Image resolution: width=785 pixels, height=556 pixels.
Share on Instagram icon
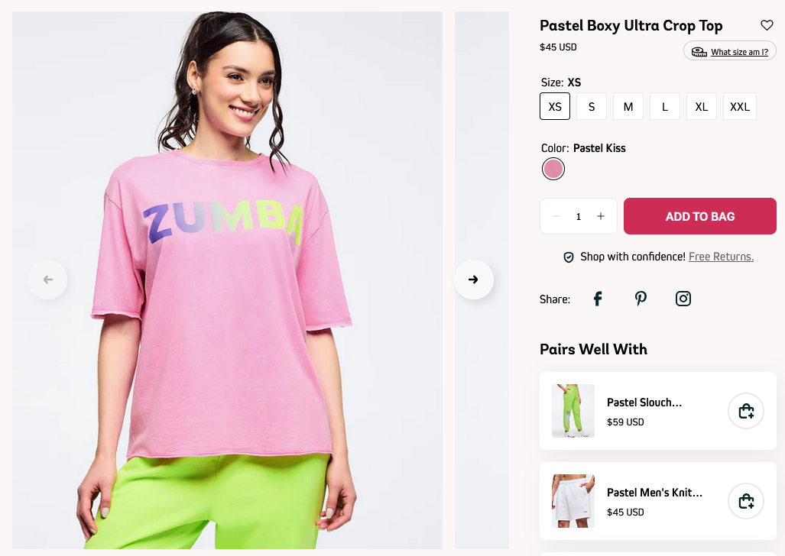683,299
